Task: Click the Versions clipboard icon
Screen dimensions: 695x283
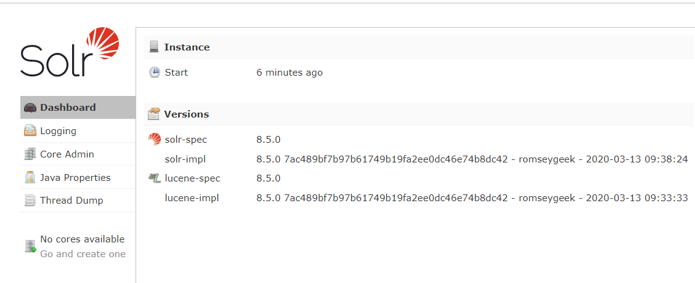Action: coord(154,114)
